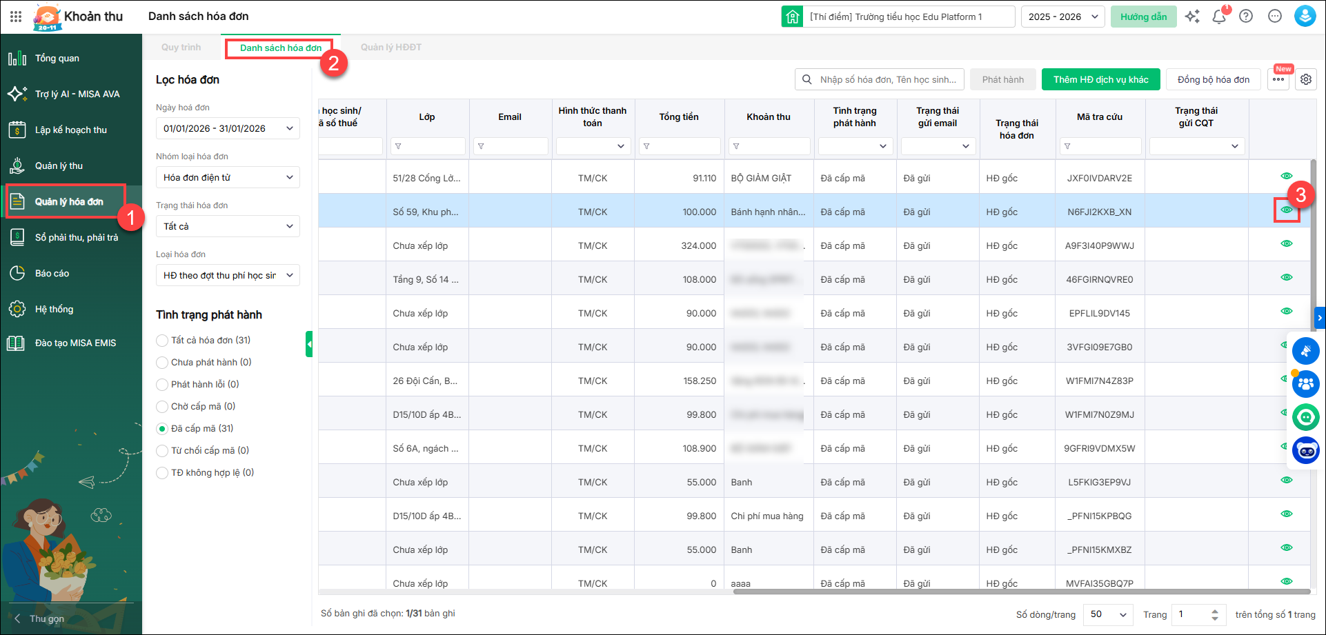Open table settings gear icon

[x=1306, y=80]
